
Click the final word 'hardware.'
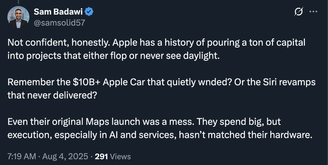tap(291, 135)
